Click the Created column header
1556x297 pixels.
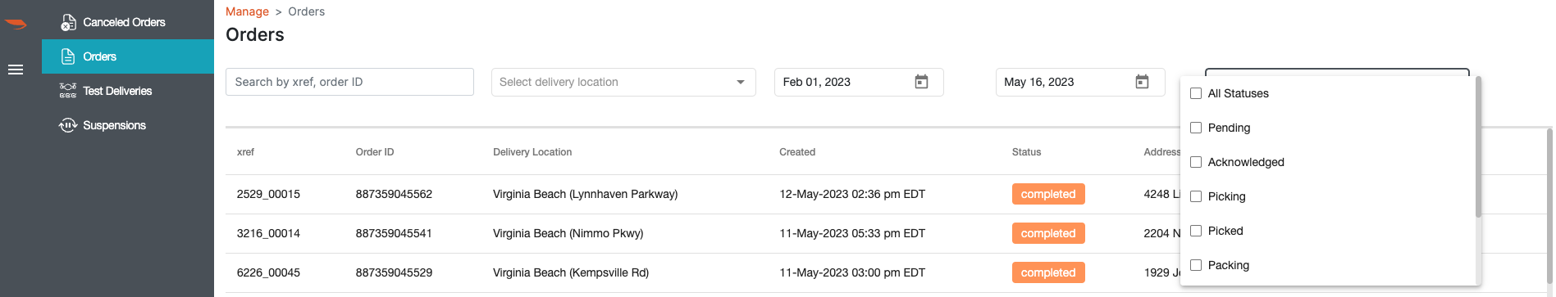pos(797,152)
